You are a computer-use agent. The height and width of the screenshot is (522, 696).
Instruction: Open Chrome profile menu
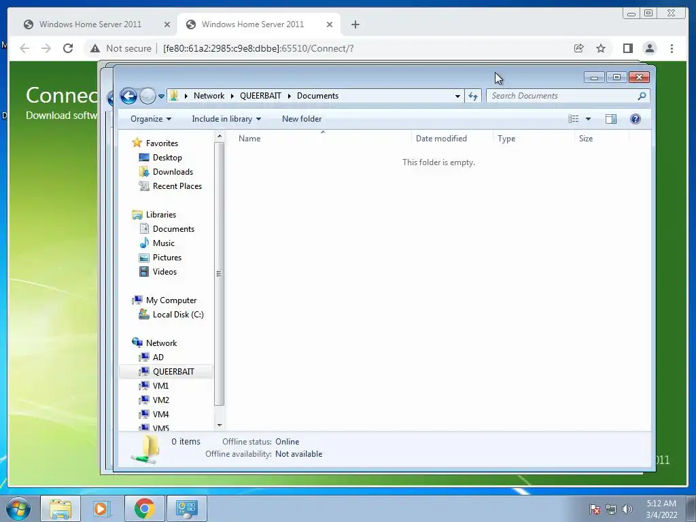[649, 48]
